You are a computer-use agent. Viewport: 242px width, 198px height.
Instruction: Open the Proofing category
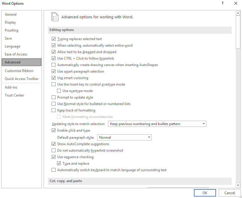tap(12, 30)
